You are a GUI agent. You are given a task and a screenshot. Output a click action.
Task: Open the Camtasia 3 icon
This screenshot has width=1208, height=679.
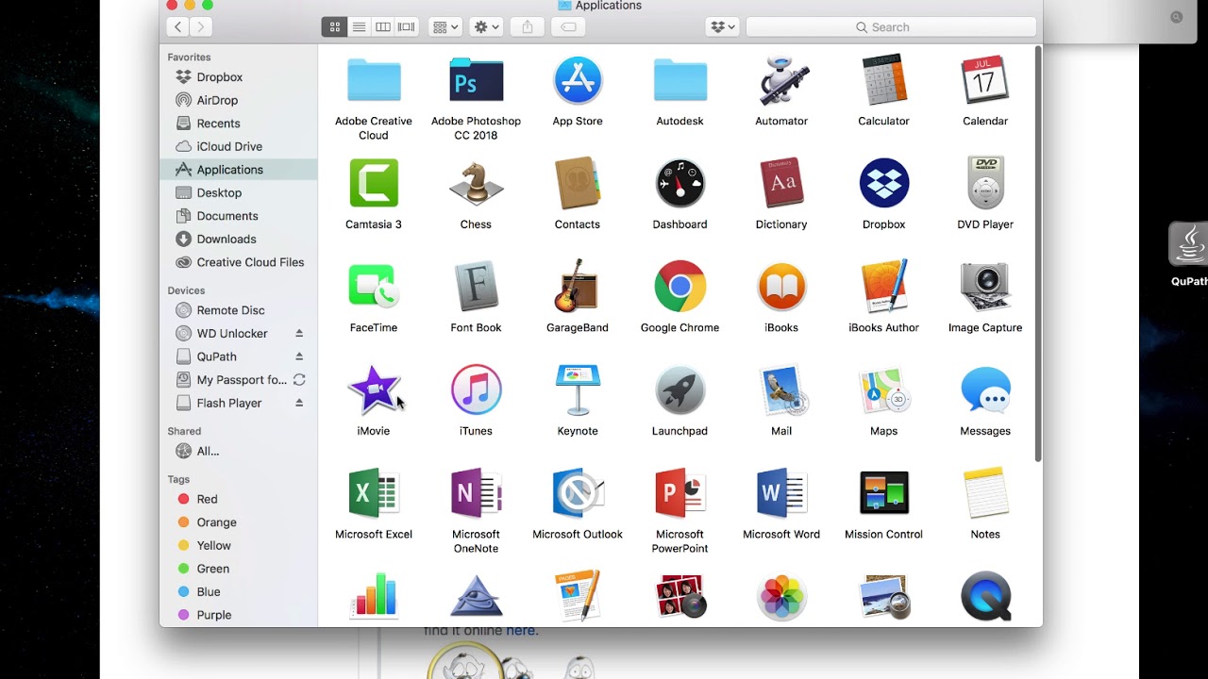[374, 183]
